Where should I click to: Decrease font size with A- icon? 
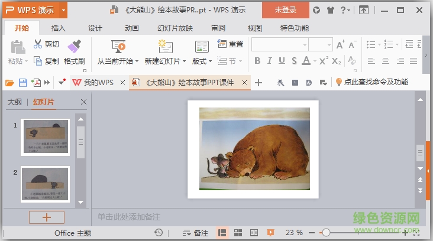(x=353, y=44)
